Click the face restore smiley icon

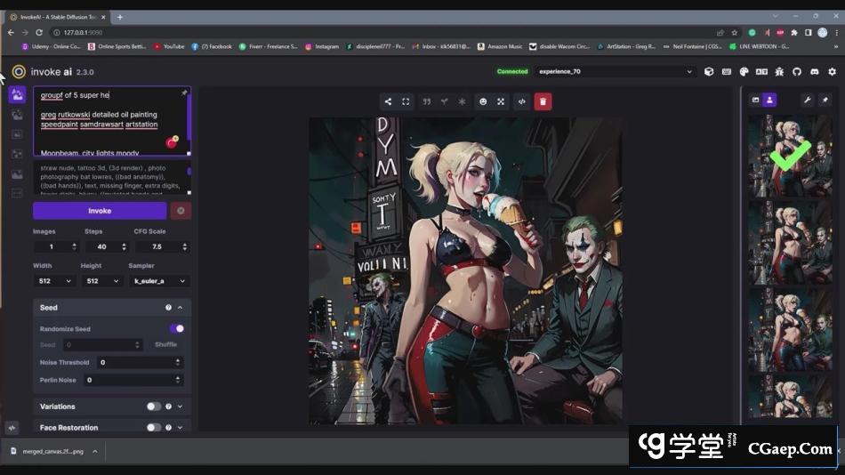coord(483,101)
